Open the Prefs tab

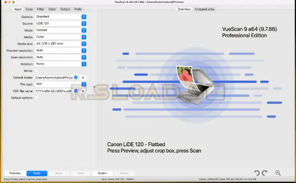(78, 9)
